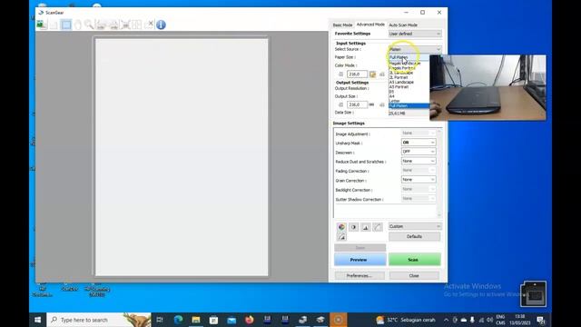The height and width of the screenshot is (327, 581).
Task: Click the Clear preview image toolbar icon
Action: 54,25
